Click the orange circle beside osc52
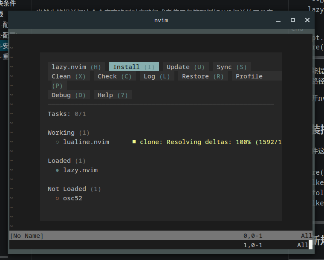The height and width of the screenshot is (260, 324). 57,198
